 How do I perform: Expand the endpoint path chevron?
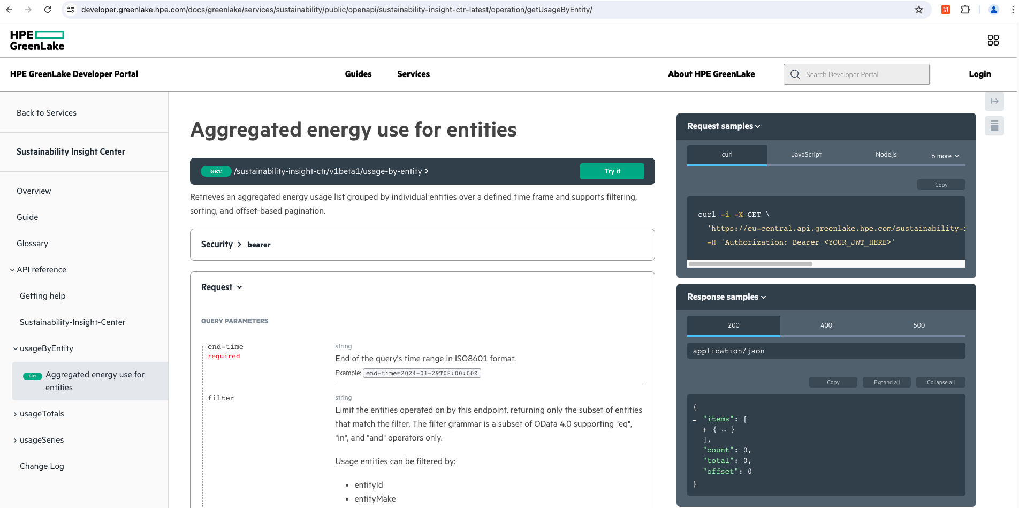427,171
